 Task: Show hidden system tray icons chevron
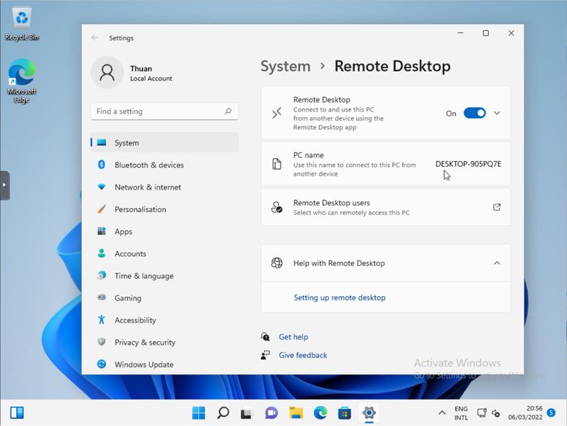[442, 413]
